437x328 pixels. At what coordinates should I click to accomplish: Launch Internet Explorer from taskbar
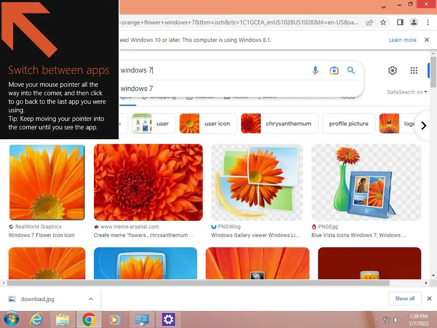tap(36, 319)
